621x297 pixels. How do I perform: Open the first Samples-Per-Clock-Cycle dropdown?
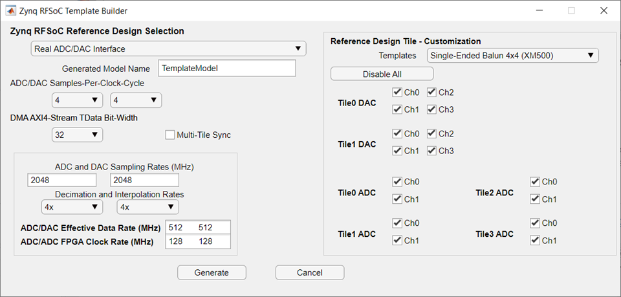[78, 100]
